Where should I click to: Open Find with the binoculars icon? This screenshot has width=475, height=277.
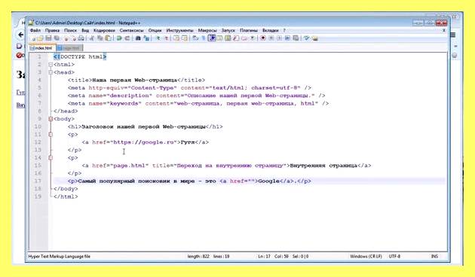coord(138,38)
